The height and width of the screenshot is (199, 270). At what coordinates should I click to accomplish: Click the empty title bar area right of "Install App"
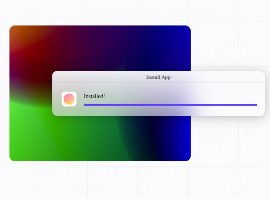pos(218,77)
